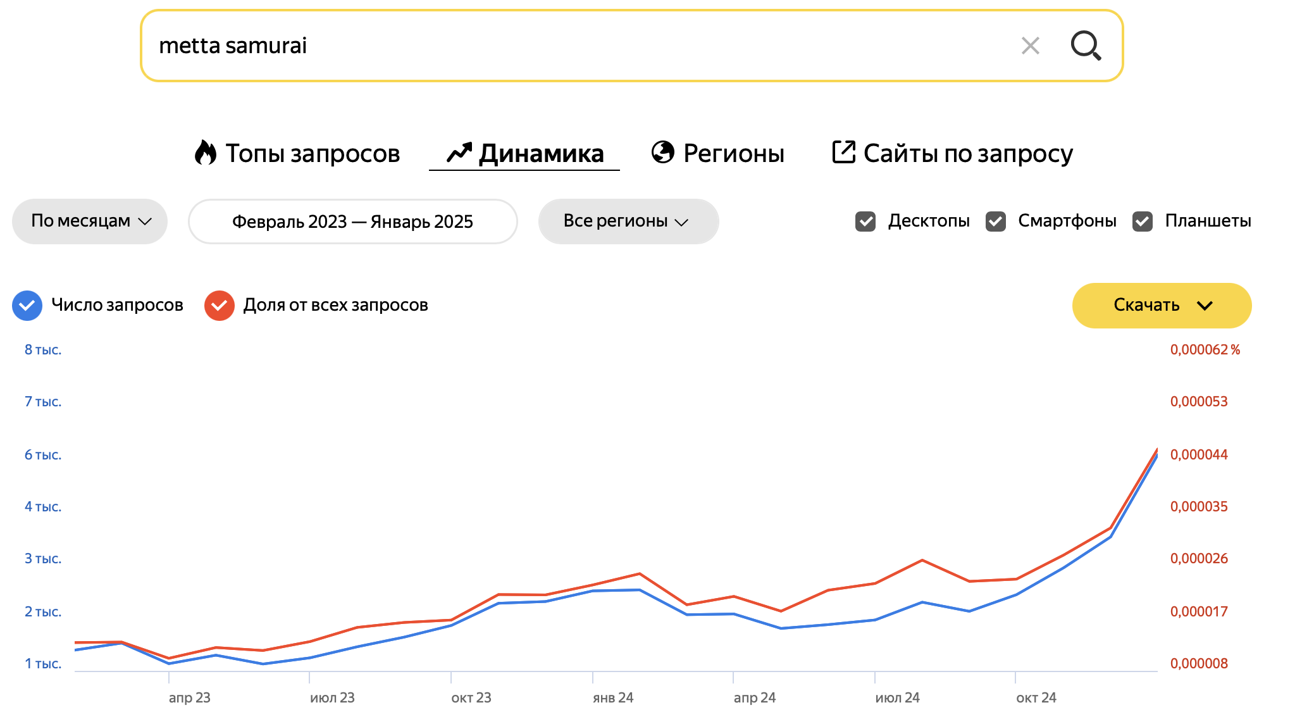Viewport: 1302px width, 724px height.
Task: Expand the По месяцам dropdown
Action: (90, 222)
